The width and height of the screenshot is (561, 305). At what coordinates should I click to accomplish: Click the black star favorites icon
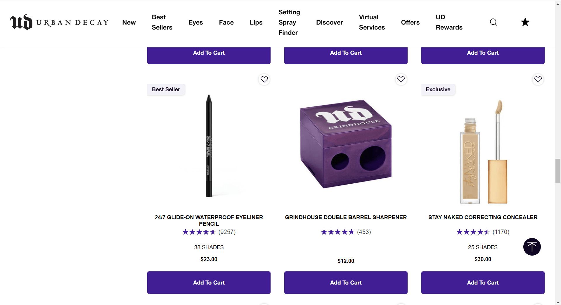(525, 22)
